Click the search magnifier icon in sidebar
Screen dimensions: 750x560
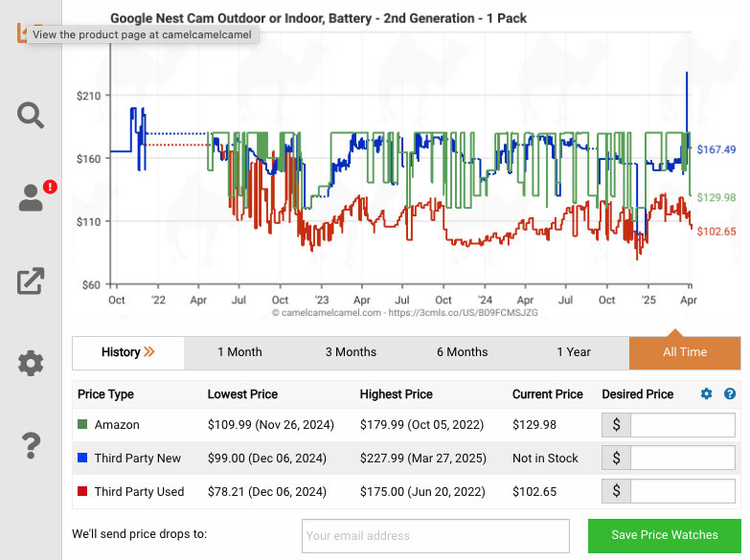31,116
